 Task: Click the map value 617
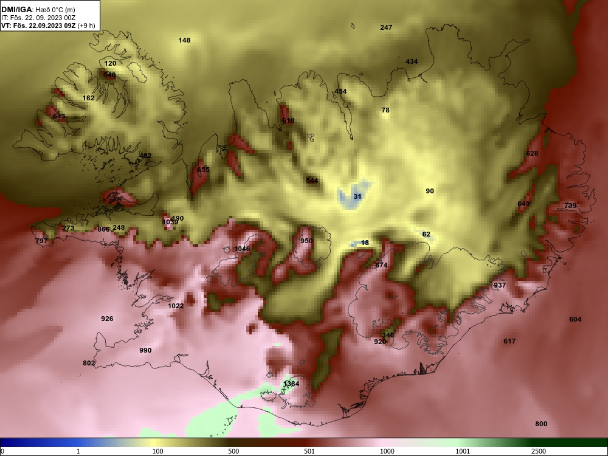[x=510, y=341]
